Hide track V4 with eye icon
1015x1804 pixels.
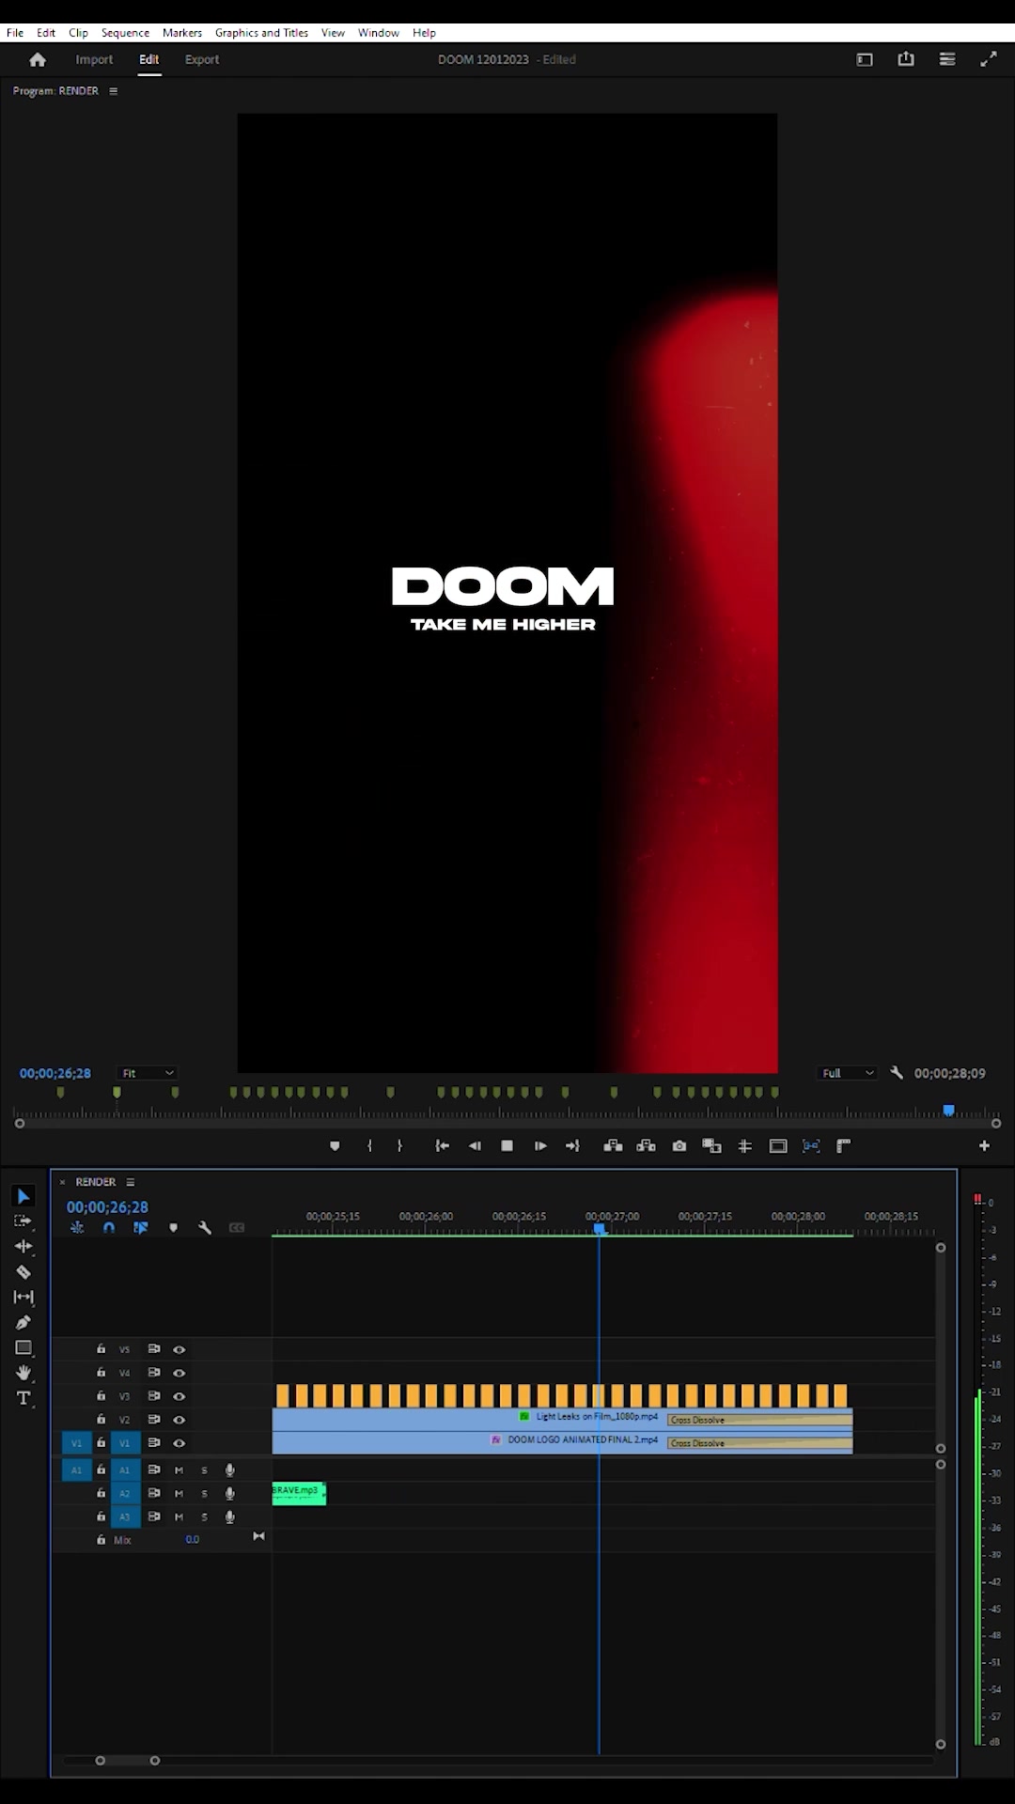[179, 1373]
